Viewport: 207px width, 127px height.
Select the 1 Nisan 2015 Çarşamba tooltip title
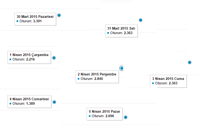(x=29, y=55)
